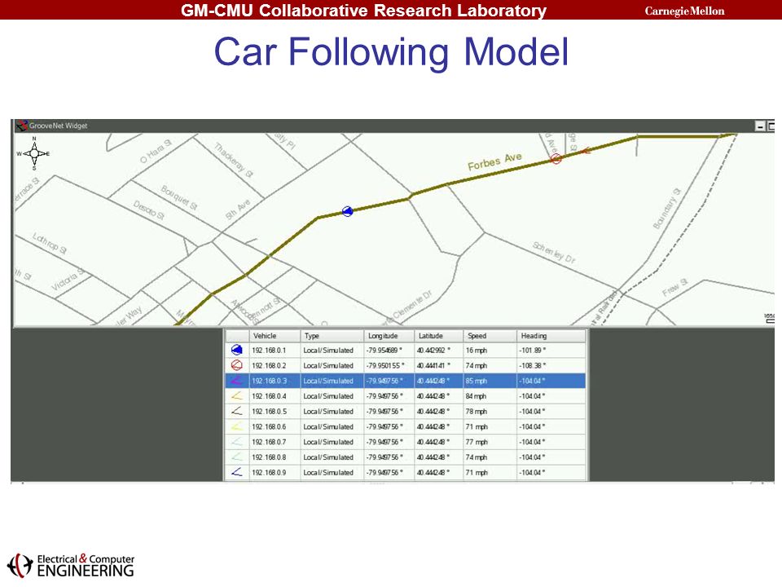Viewport: 782px width, 587px height.
Task: Click the Clemente Dr label on map
Action: click(412, 306)
